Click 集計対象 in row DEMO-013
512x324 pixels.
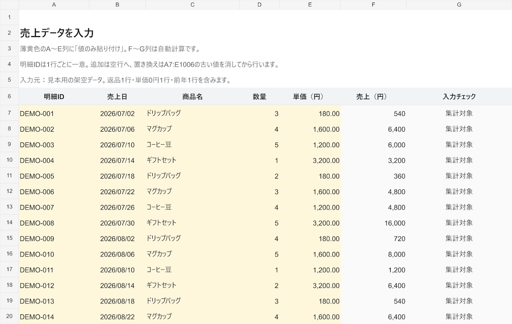coord(459,301)
